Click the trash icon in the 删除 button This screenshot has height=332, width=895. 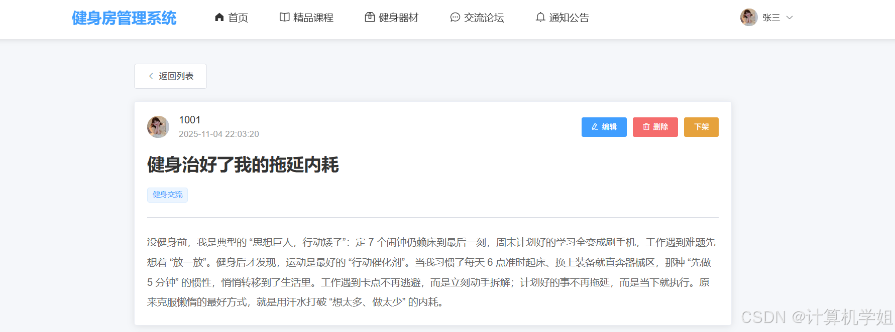(x=646, y=127)
